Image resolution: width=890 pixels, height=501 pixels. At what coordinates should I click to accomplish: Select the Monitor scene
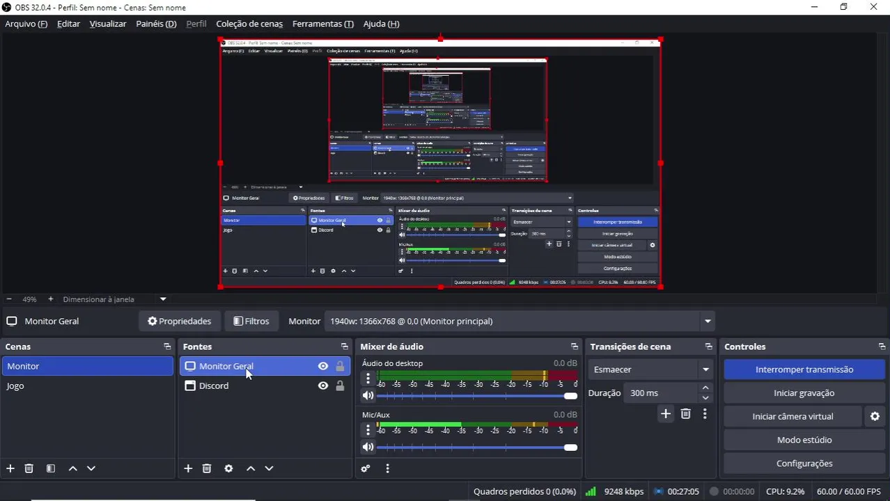point(87,366)
